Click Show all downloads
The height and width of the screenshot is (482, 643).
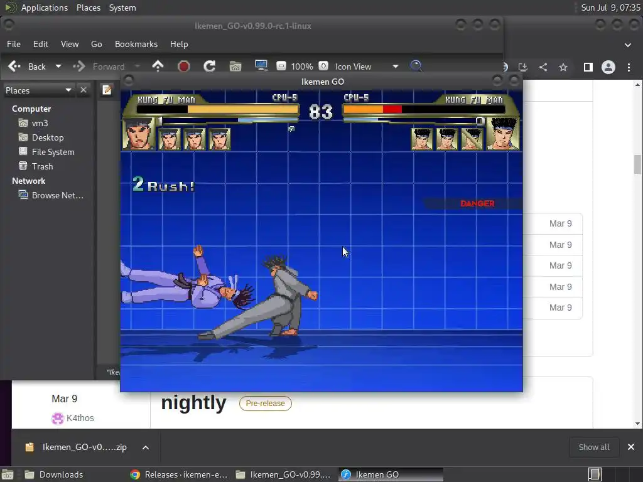[x=594, y=447]
